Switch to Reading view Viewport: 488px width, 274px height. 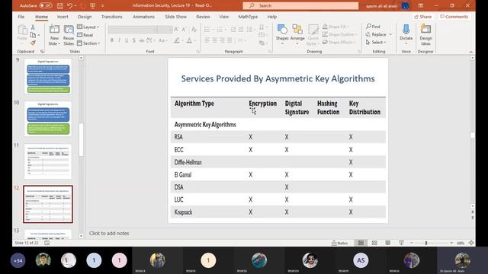(x=388, y=243)
